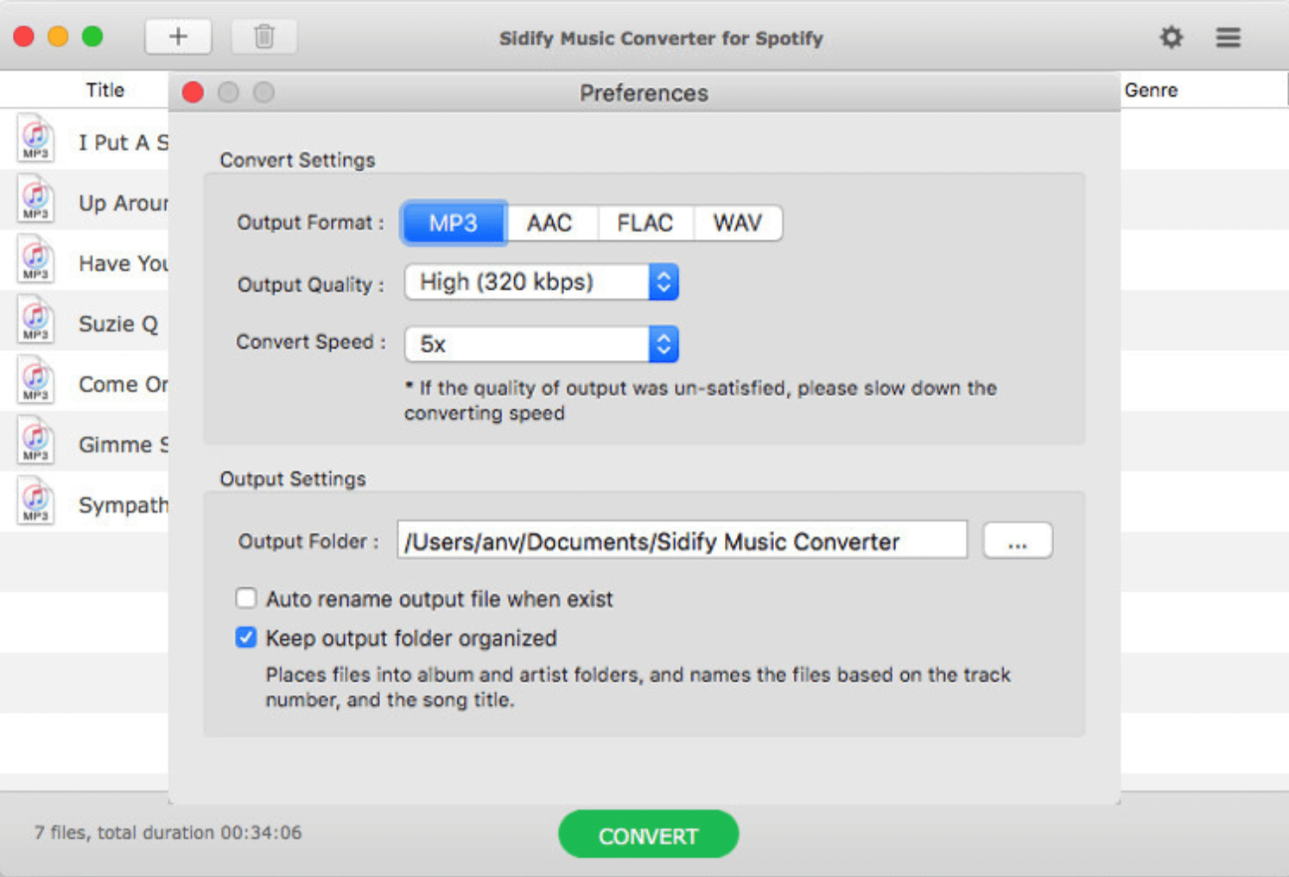
Task: Click the add music plus button
Action: tap(178, 36)
